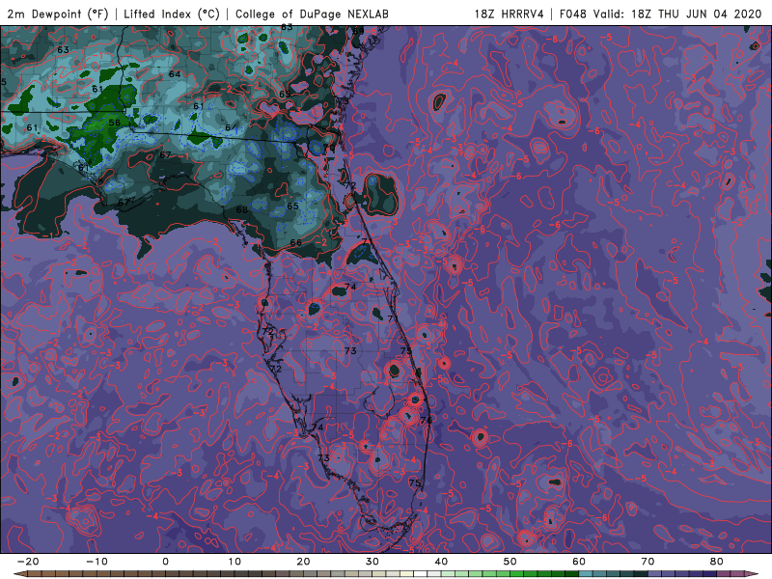Click the 10 label on the color scale
The width and height of the screenshot is (772, 579).
click(x=234, y=562)
